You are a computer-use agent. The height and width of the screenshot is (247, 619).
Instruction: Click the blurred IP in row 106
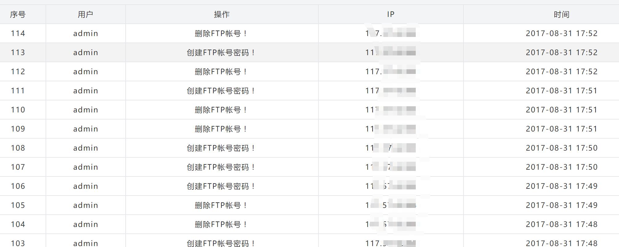click(391, 186)
